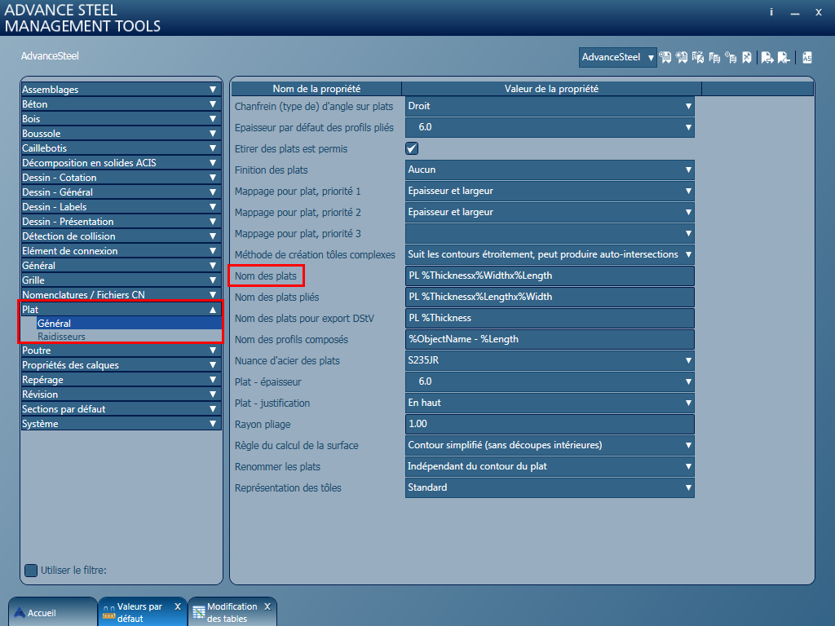Click 'Nom des plats pour export DStV' field

(550, 319)
